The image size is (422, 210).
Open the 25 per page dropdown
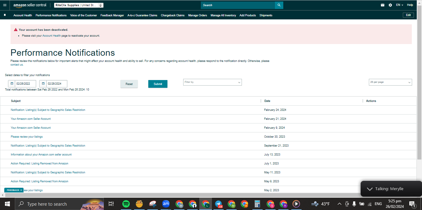(390, 82)
